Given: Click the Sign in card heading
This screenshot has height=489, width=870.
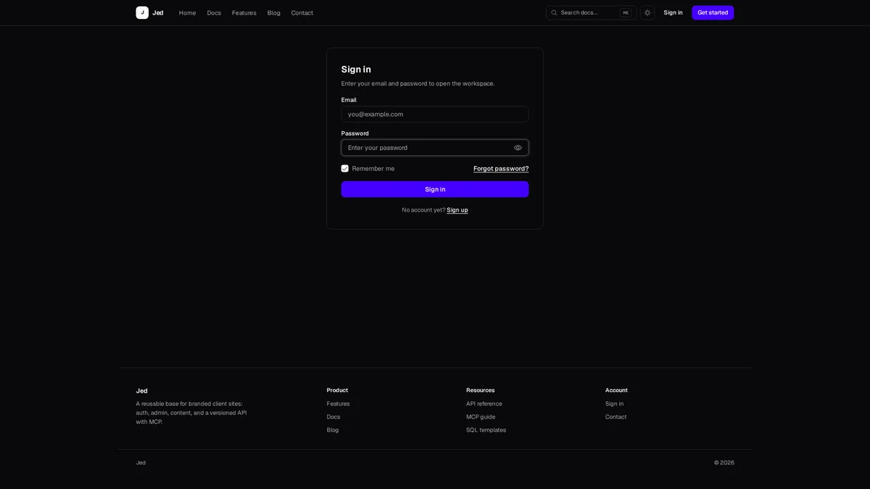Looking at the screenshot, I should pos(356,70).
